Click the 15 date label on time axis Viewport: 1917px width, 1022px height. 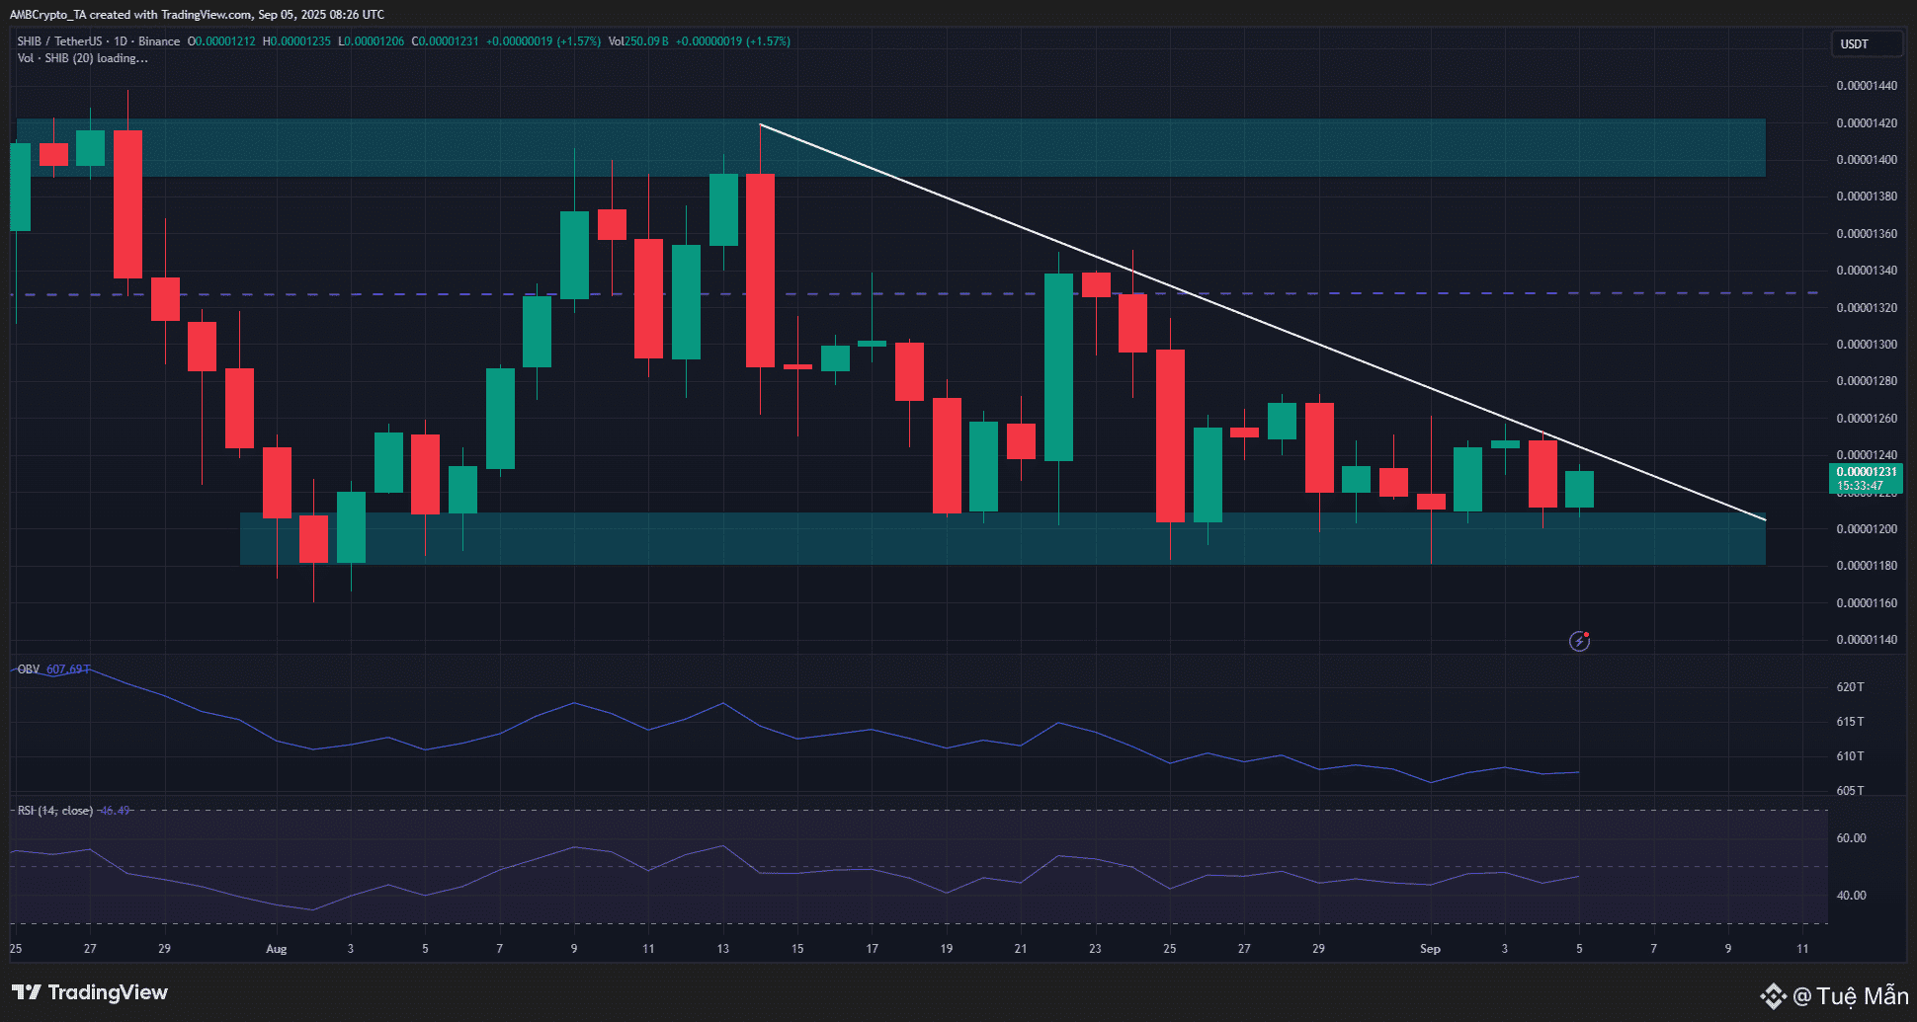(797, 949)
